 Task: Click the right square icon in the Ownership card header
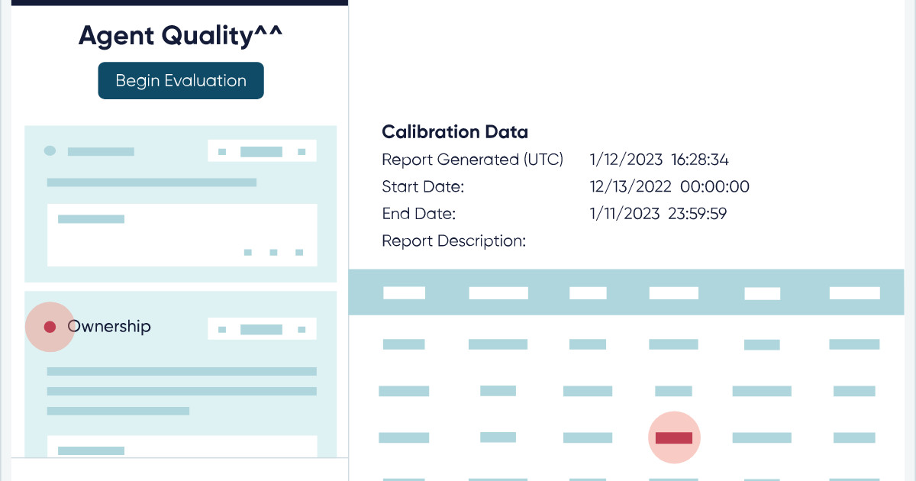[x=302, y=329]
